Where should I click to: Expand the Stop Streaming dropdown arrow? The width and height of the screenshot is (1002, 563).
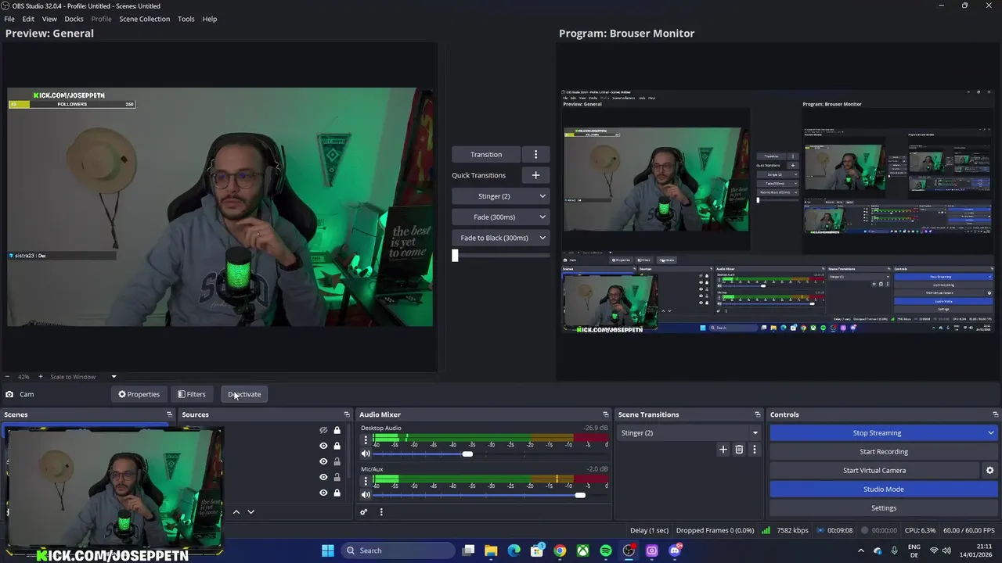coord(990,432)
